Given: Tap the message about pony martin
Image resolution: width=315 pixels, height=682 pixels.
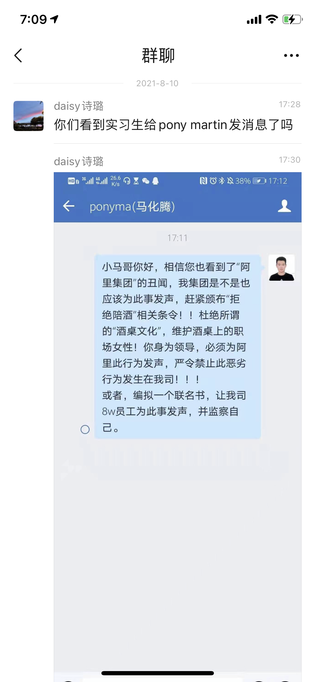Looking at the screenshot, I should coord(173,125).
